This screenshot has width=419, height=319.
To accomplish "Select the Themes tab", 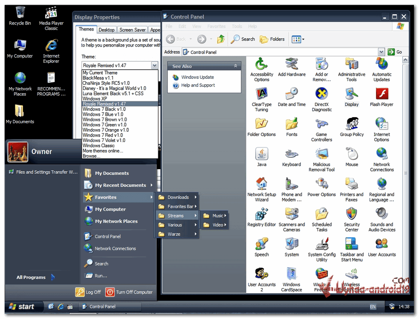I will pyautogui.click(x=86, y=29).
